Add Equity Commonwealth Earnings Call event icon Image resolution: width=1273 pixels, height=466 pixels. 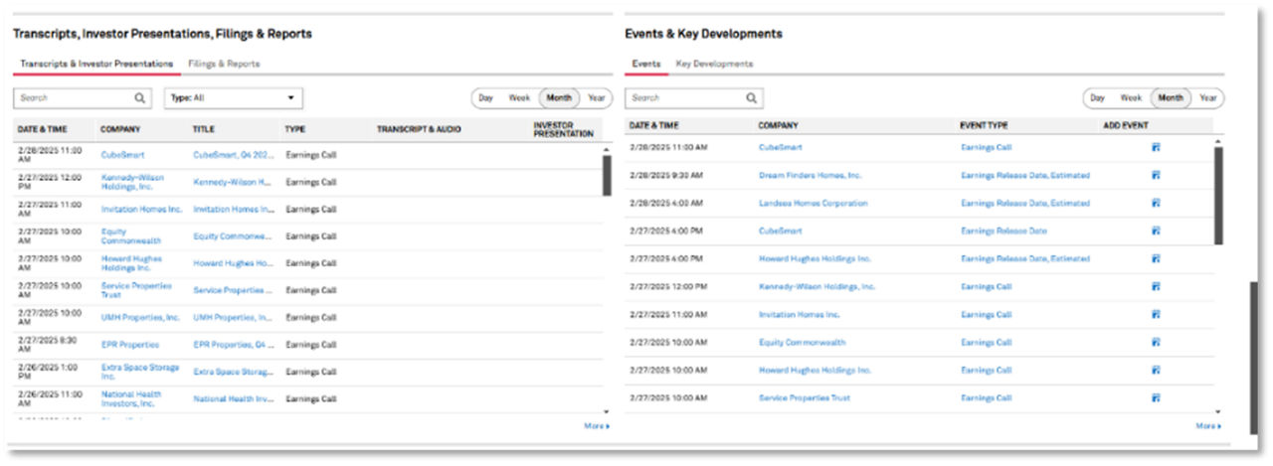coord(1156,342)
